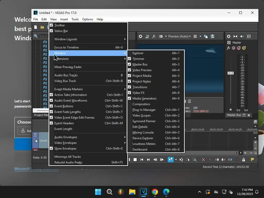
Task: Open the Master Bus automation settings icon
Action: click(x=234, y=48)
